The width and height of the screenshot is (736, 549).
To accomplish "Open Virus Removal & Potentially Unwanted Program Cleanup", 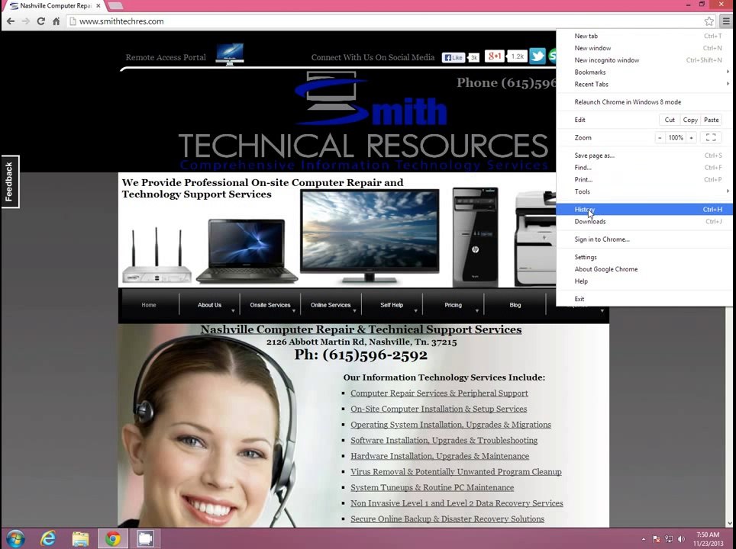I will click(x=456, y=472).
